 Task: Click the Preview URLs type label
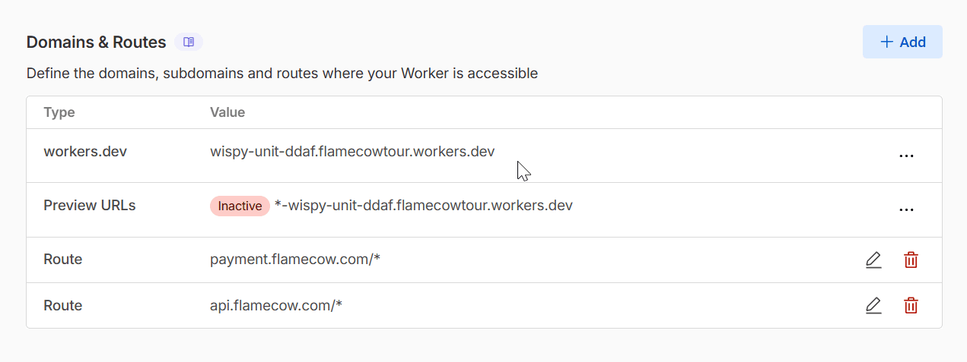pos(90,205)
